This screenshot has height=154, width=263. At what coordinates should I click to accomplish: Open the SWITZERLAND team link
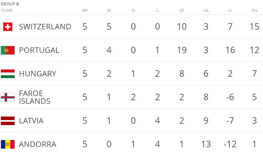tap(45, 27)
